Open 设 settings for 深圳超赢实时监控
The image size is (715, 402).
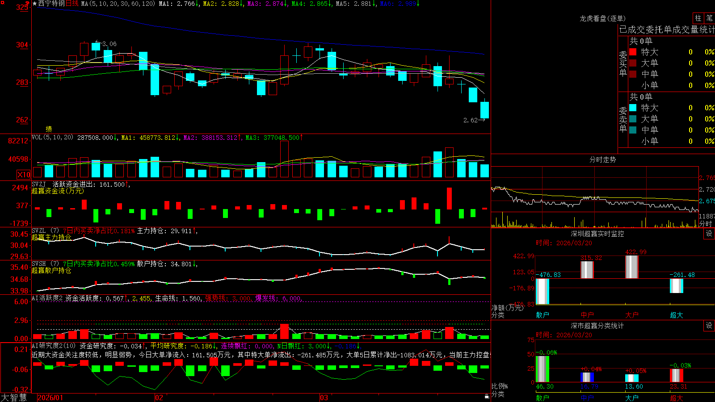click(709, 234)
